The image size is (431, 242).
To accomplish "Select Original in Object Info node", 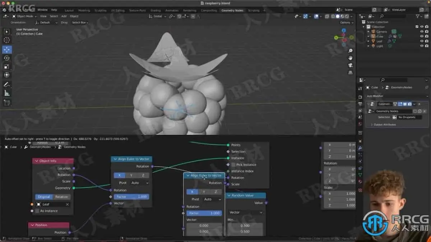I will 44,197.
